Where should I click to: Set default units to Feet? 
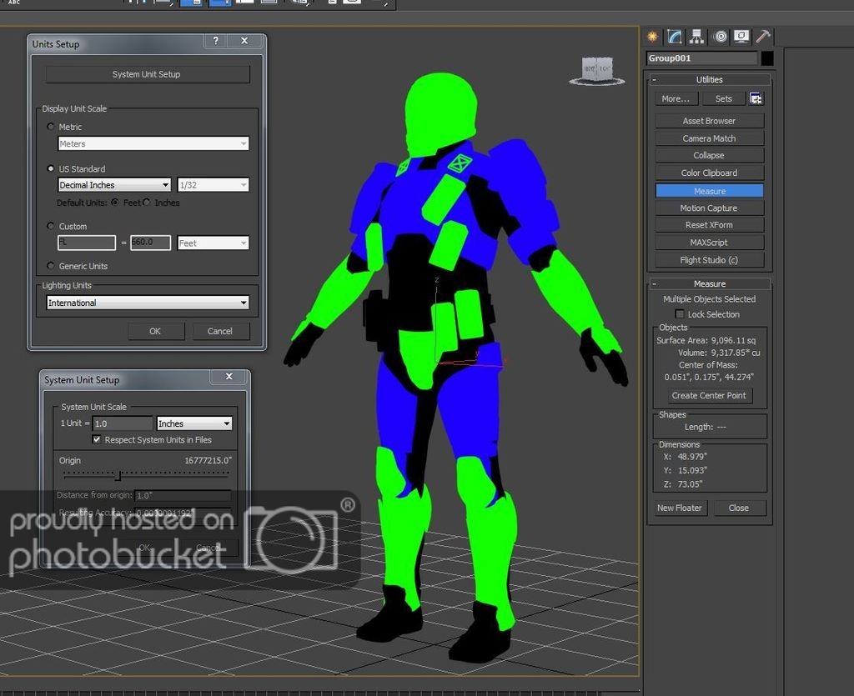pyautogui.click(x=115, y=203)
